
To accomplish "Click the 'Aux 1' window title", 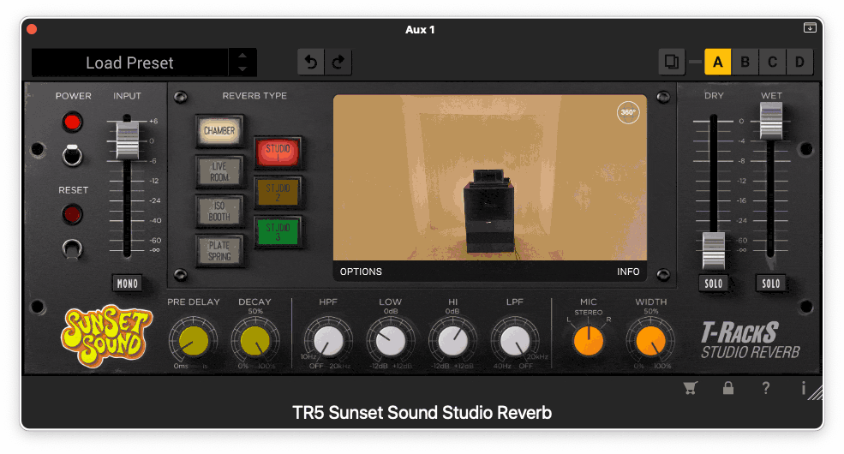I will pos(420,30).
